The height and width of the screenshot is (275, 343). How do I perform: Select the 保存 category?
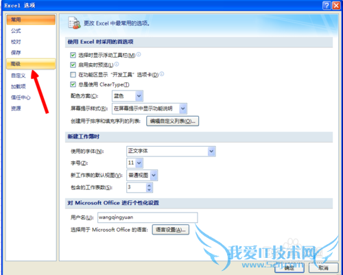tap(31, 53)
